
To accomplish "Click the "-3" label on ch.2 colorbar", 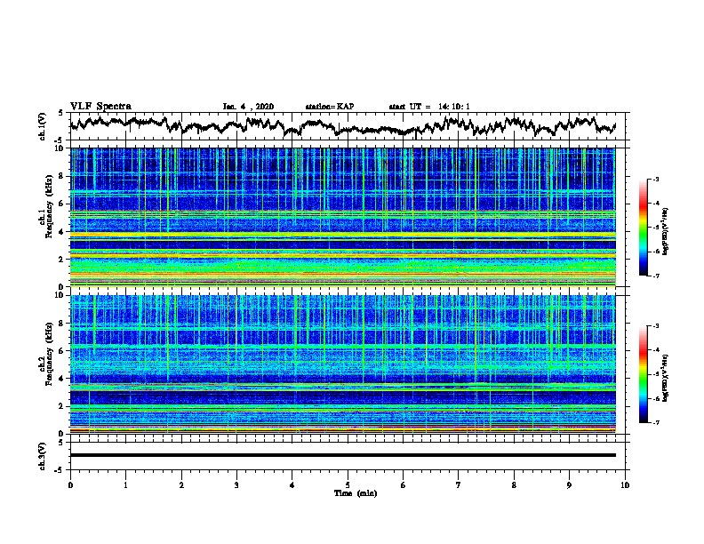I will point(655,326).
